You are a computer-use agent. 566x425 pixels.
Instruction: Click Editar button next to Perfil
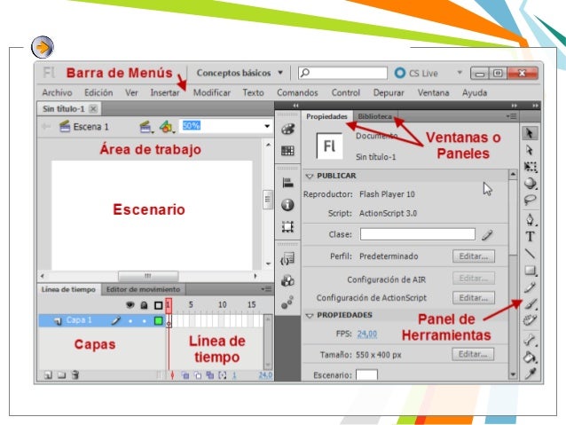pos(474,256)
